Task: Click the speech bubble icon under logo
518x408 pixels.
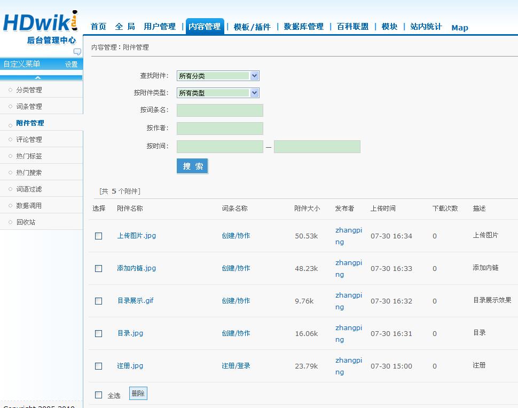Action: click(77, 52)
